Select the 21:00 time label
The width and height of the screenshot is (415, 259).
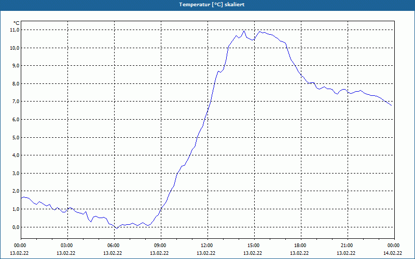click(x=346, y=246)
